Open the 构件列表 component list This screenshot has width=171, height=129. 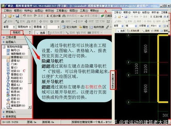97,27
